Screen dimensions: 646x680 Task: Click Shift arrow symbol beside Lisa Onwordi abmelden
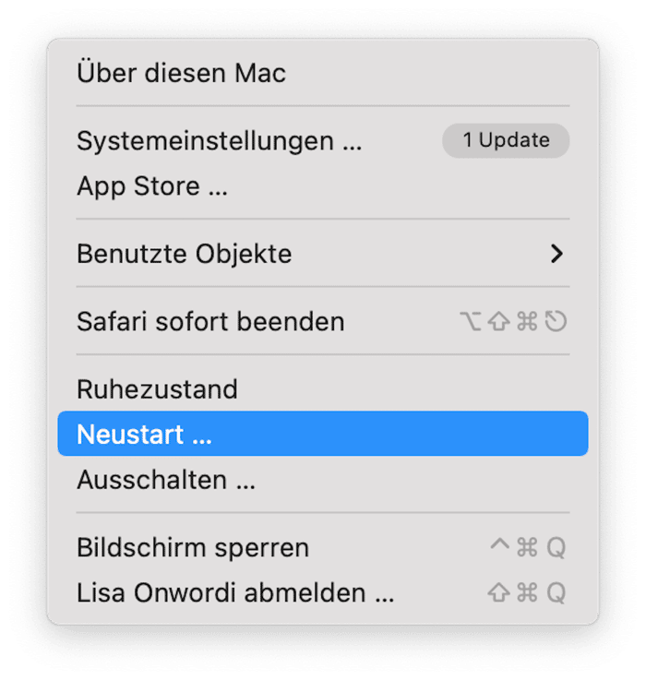(499, 592)
